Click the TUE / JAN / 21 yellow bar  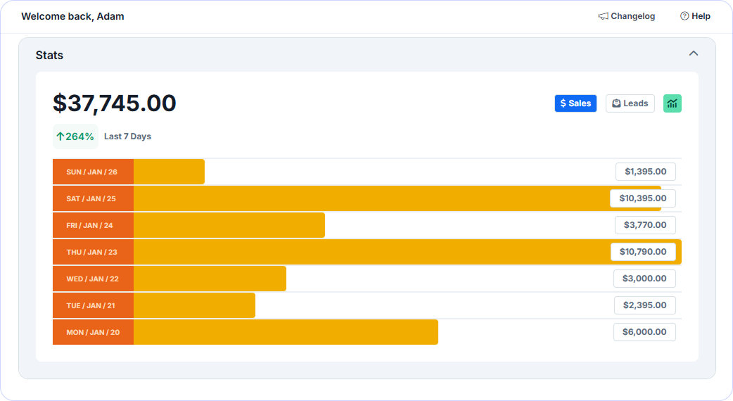194,305
